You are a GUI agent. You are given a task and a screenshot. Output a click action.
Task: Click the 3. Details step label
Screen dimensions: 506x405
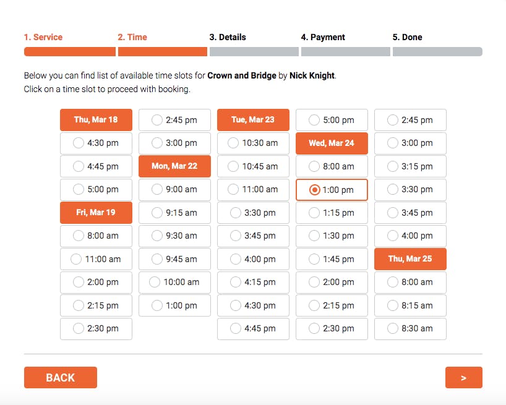click(228, 37)
